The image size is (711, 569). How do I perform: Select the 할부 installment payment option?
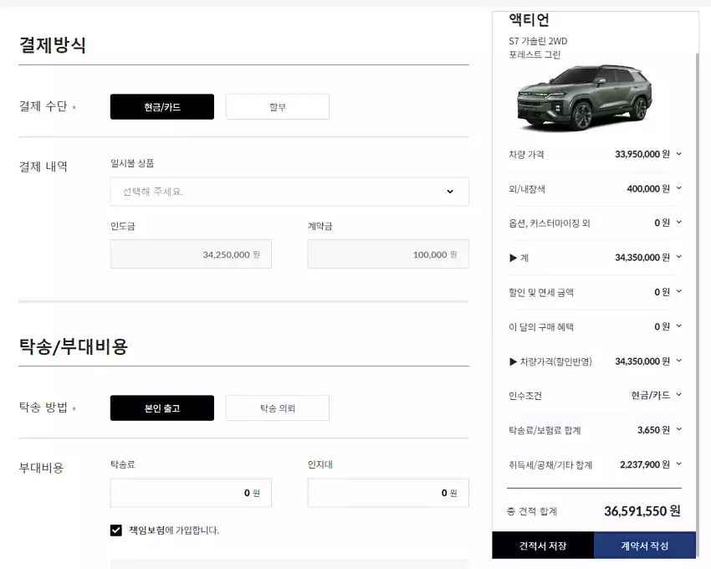pyautogui.click(x=277, y=106)
